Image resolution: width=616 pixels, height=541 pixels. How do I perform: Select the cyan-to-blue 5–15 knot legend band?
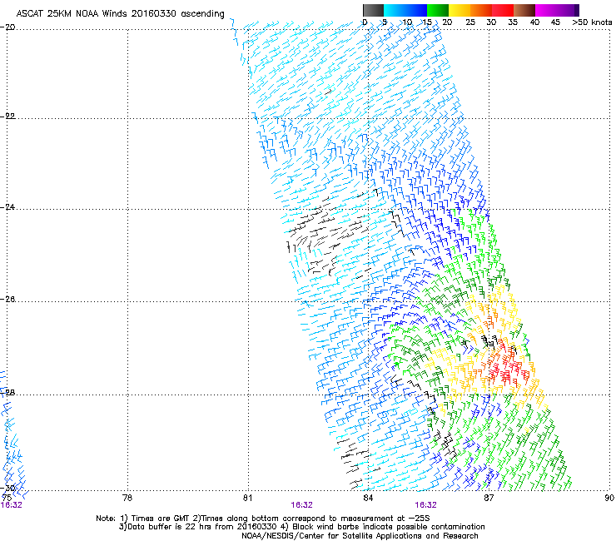[405, 10]
